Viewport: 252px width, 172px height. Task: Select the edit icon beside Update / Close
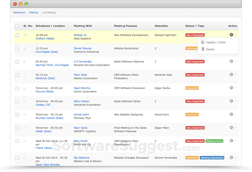[203, 42]
